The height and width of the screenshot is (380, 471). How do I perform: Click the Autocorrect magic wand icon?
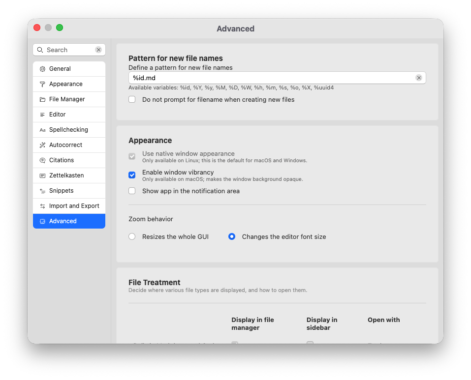42,145
